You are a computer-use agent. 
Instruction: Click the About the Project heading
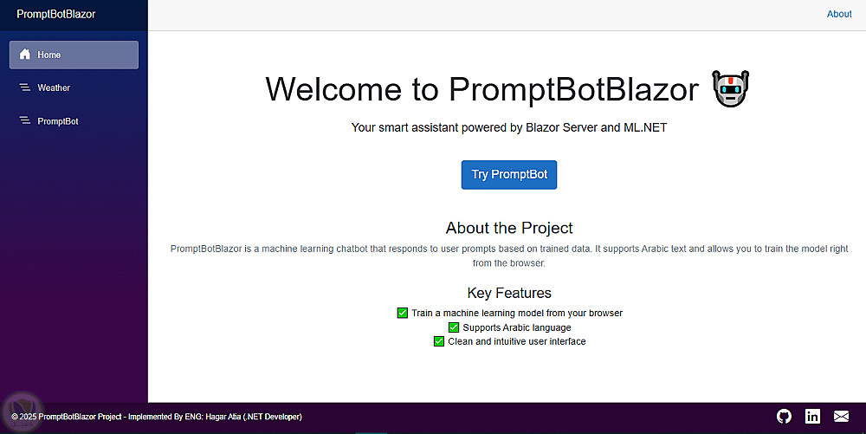coord(509,228)
